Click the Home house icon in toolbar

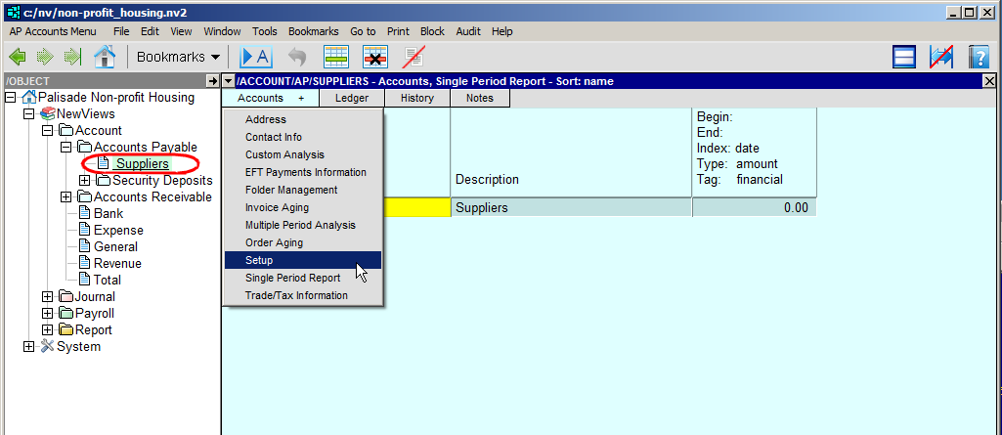click(104, 57)
